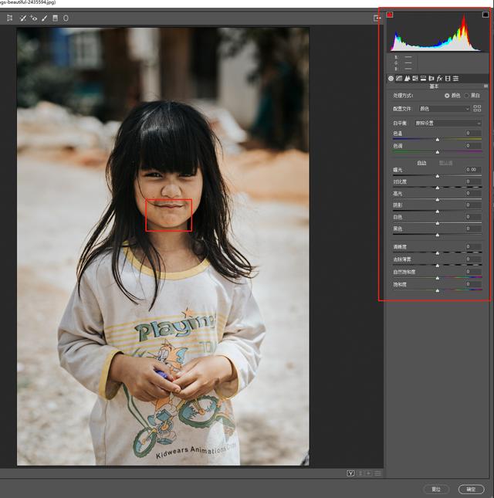Image resolution: width=494 pixels, height=498 pixels.
Task: Open the Tone Curve panel tab icon
Action: 399,78
